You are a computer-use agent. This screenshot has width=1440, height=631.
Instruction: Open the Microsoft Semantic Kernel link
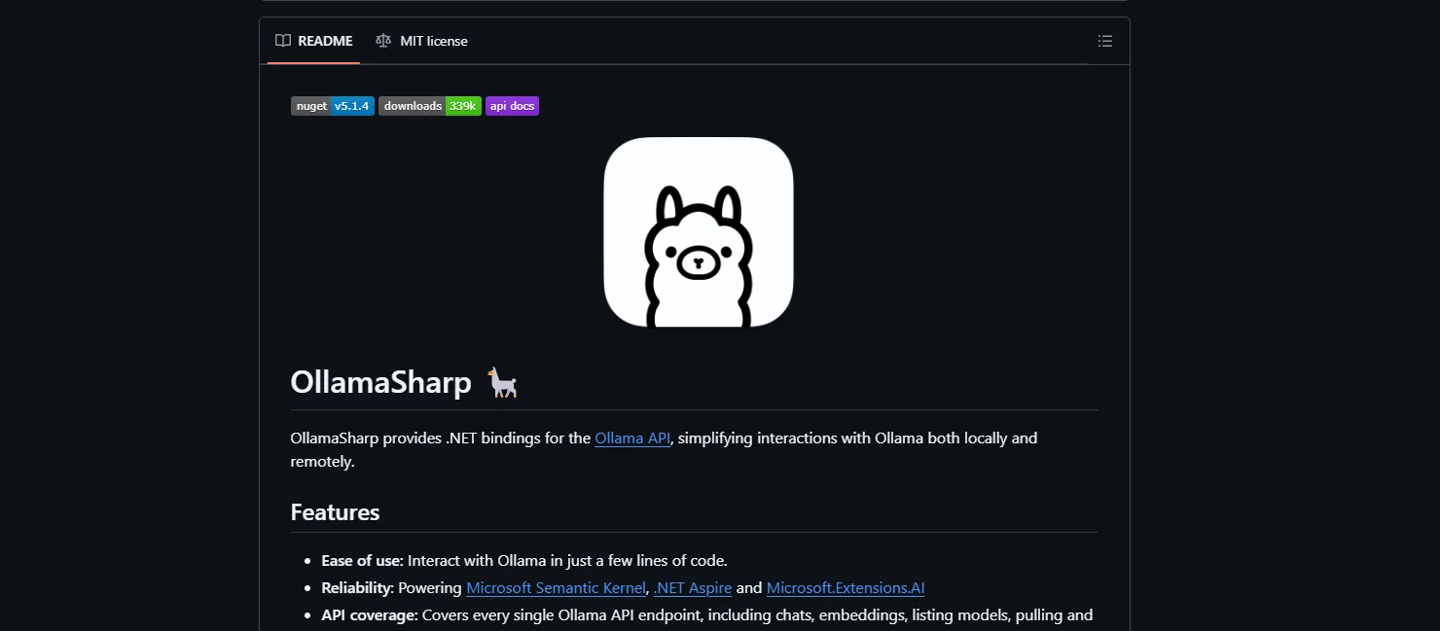557,587
